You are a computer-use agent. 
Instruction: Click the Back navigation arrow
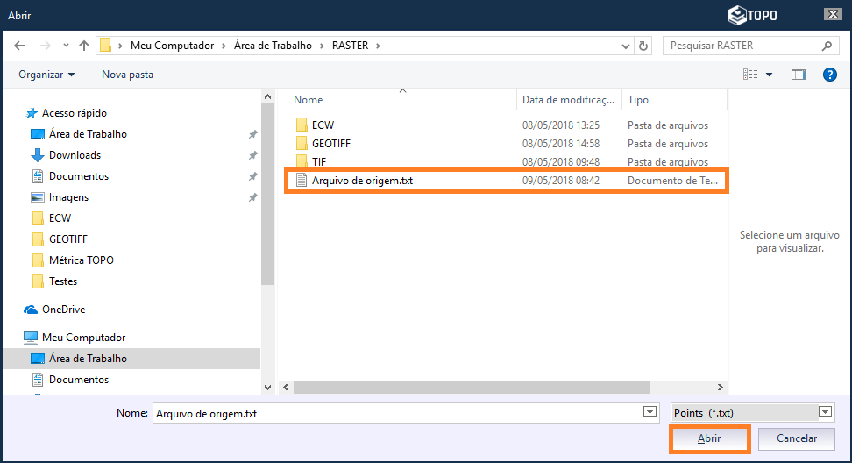(x=19, y=46)
